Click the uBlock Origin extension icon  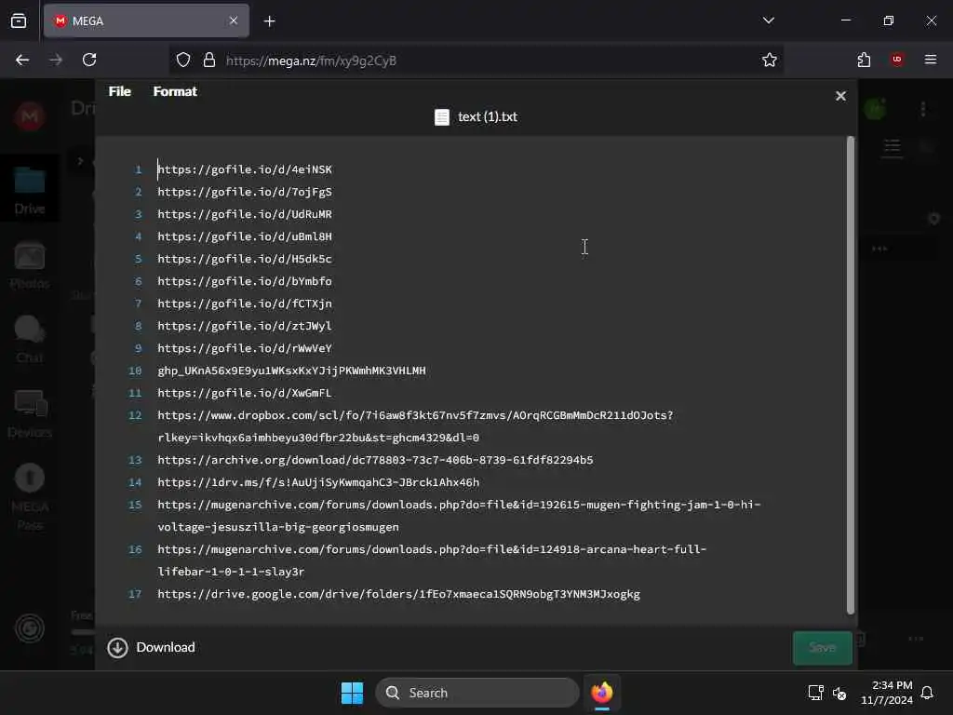pyautogui.click(x=897, y=60)
